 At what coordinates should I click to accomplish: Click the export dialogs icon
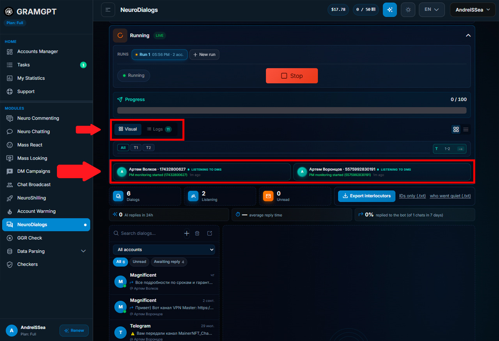(210, 233)
